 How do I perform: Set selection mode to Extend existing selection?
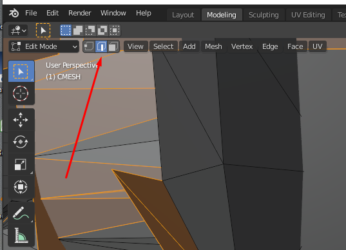78,30
